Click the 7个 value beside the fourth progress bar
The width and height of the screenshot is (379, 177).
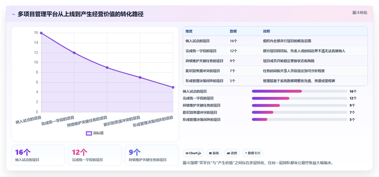[x=352, y=113]
